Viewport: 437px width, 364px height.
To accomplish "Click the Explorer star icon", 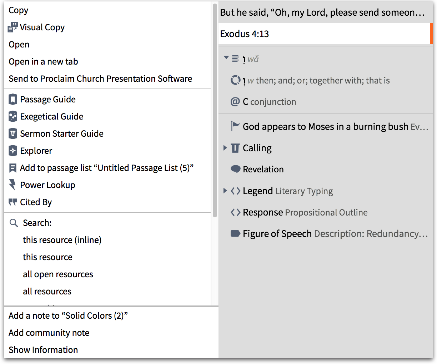I will click(13, 151).
